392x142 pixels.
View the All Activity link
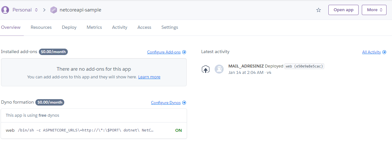pyautogui.click(x=371, y=52)
